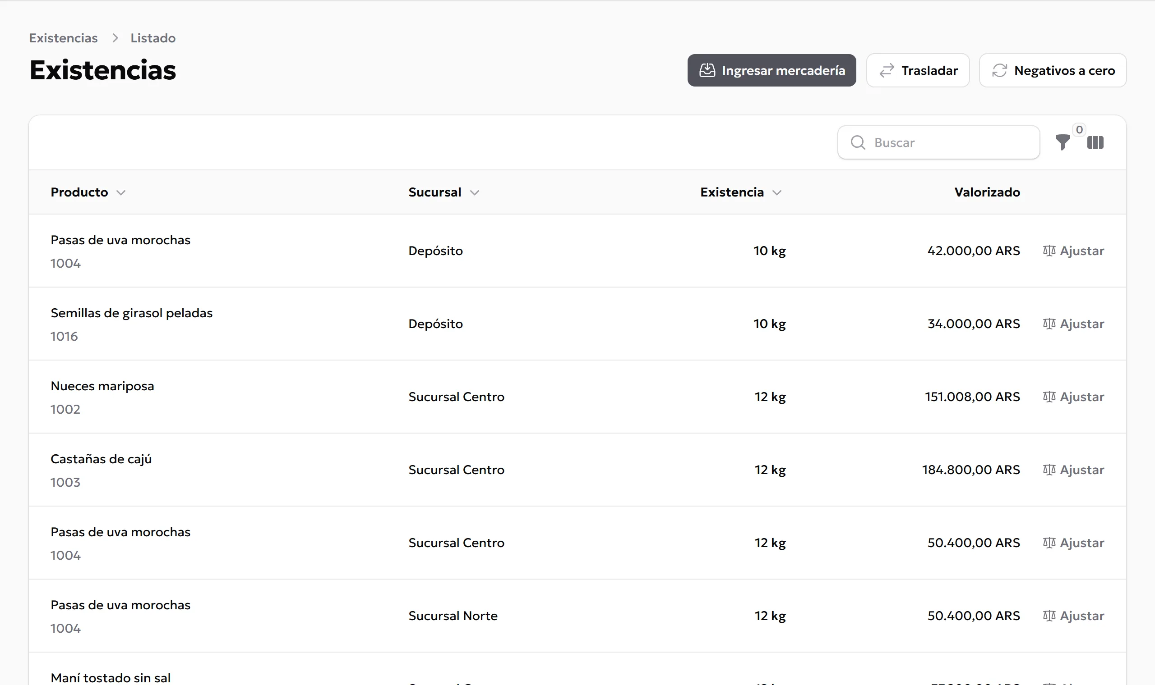
Task: Focus the Buscar search field
Action: (x=938, y=142)
